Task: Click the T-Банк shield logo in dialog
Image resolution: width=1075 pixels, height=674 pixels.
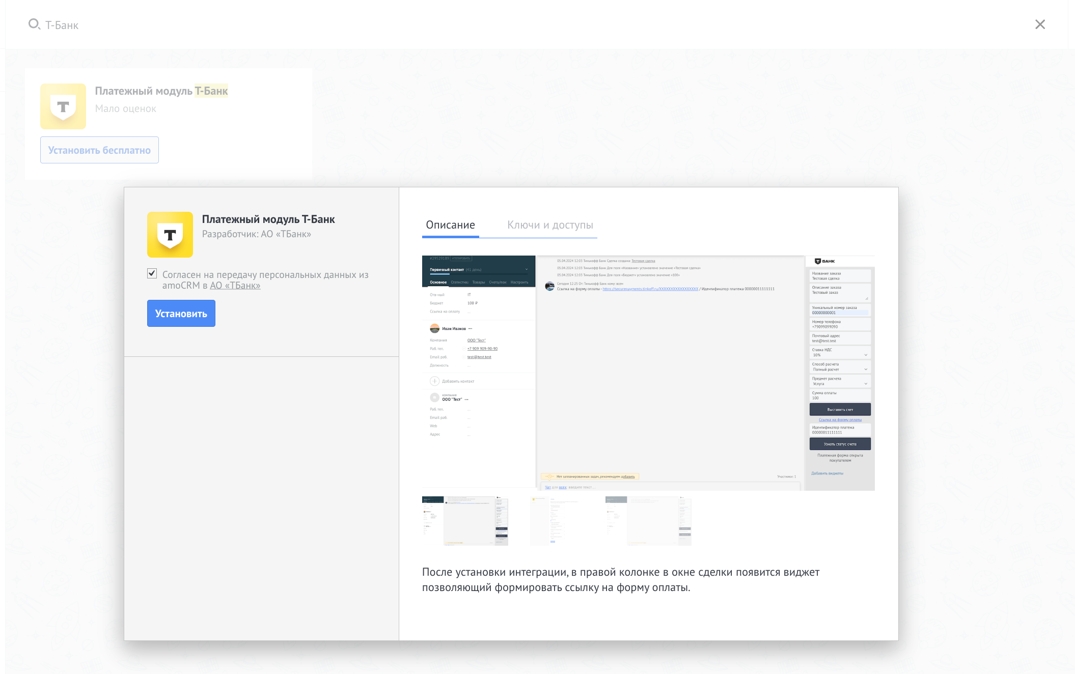Action: pos(170,235)
